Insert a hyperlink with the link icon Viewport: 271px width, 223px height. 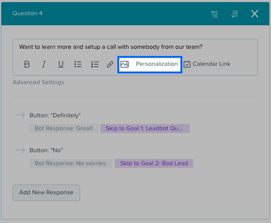click(x=110, y=64)
